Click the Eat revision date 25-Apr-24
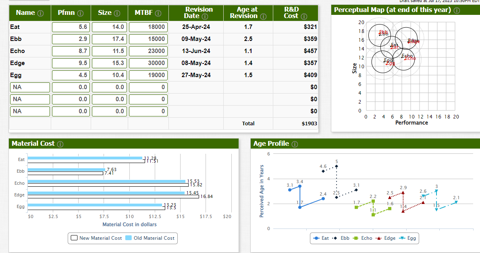Screen dimensions: 480x253 pos(196,27)
